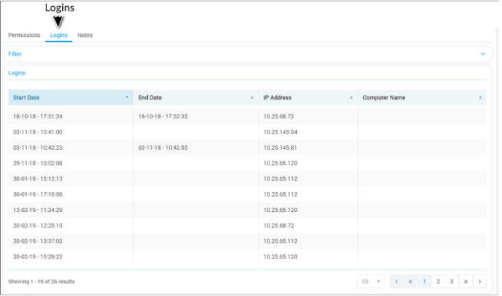
Task: Go to first page of results
Action: click(410, 281)
